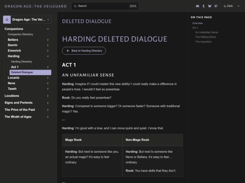The image size is (245, 183).
Task: Open the Taash sidebar entry
Action: click(x=12, y=89)
